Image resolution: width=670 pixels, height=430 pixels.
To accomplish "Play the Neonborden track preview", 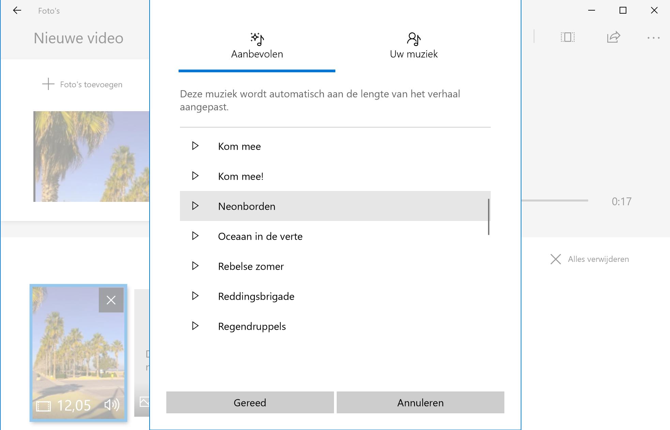I will pyautogui.click(x=195, y=206).
